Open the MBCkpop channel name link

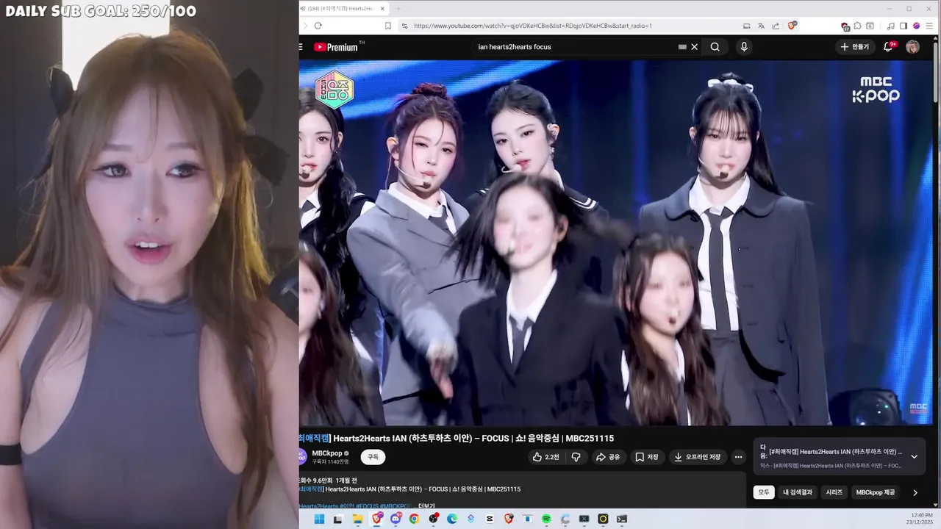point(326,453)
